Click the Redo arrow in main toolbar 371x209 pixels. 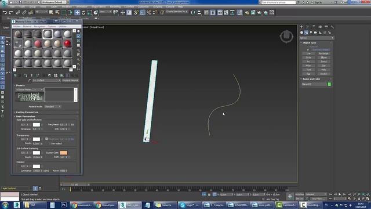pos(10,13)
